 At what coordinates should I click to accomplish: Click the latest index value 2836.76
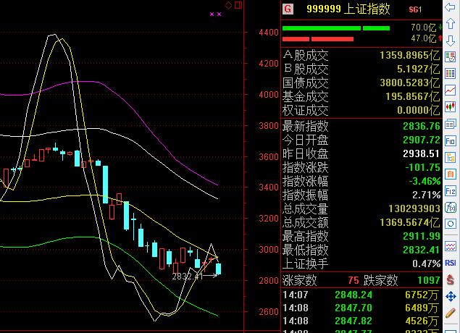coord(422,127)
